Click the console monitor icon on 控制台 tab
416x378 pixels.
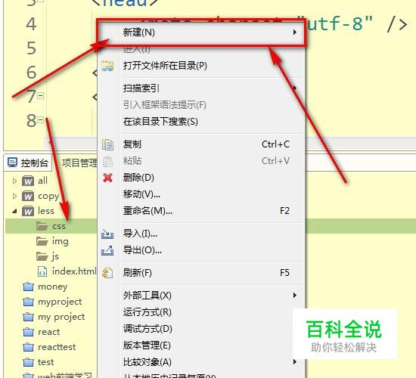click(x=12, y=163)
